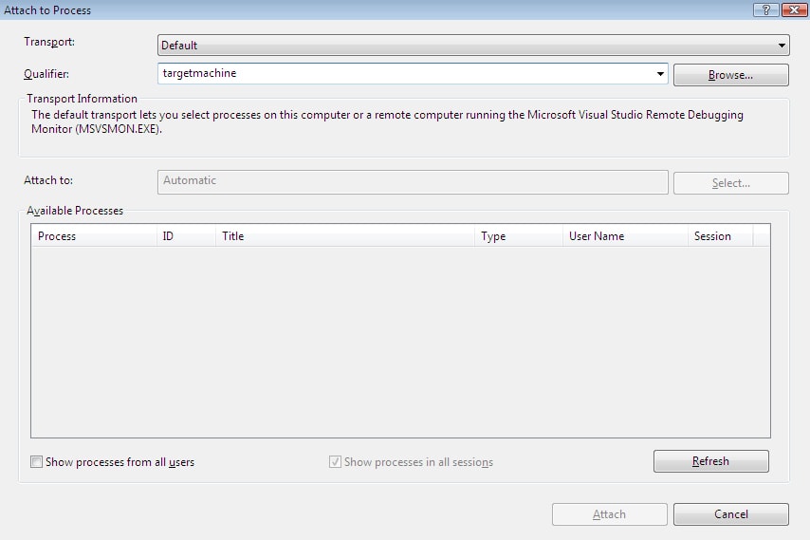Screen dimensions: 810x540
Task: Sort by the Session column header
Action: coord(721,235)
